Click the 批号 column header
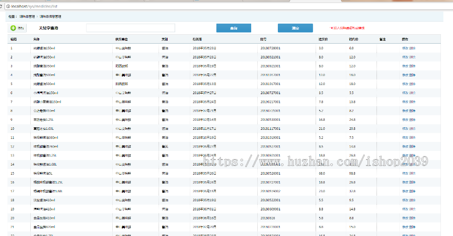Image resolution: width=453 pixels, height=236 pixels. (x=263, y=39)
